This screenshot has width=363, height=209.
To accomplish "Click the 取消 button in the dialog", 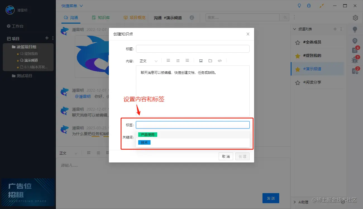I will [226, 156].
